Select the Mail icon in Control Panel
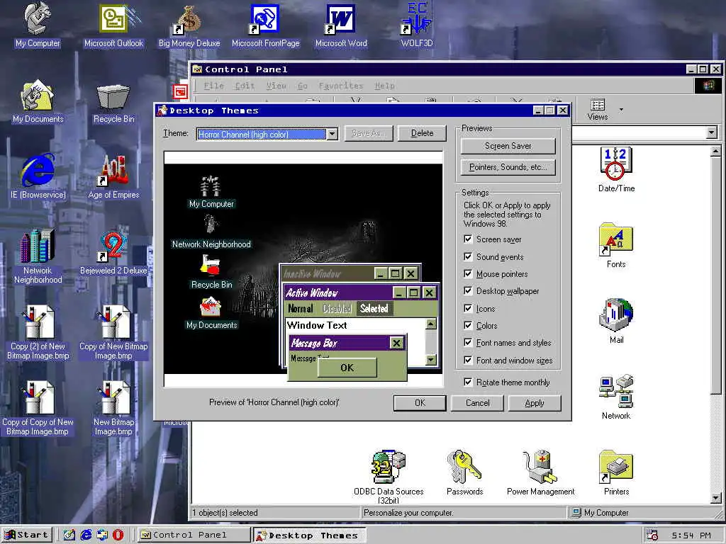Screen dimensions: 726x544 click(x=616, y=322)
